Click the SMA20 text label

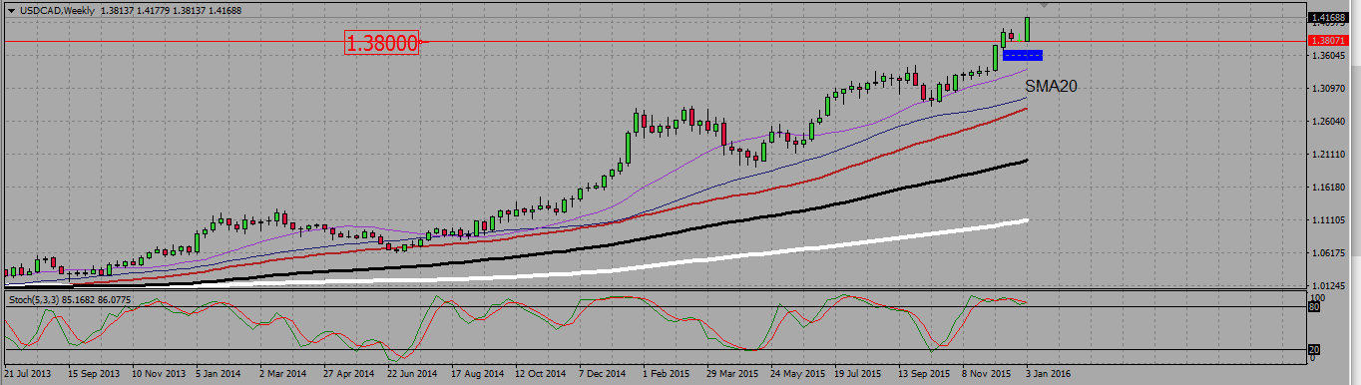pyautogui.click(x=1051, y=87)
